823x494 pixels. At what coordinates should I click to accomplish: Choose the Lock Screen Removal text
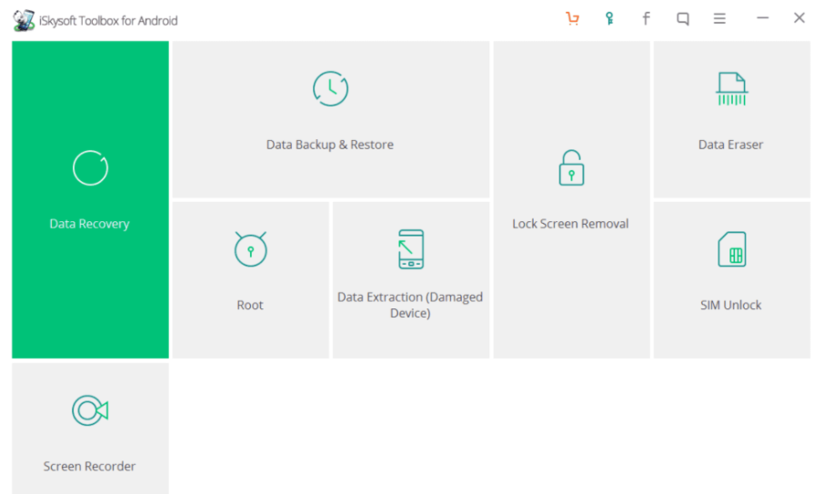pyautogui.click(x=570, y=224)
